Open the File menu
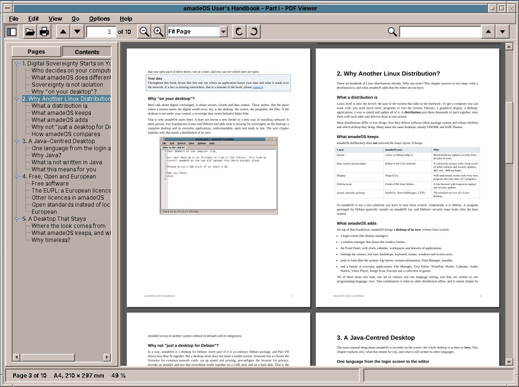This screenshot has width=519, height=387. (x=14, y=19)
